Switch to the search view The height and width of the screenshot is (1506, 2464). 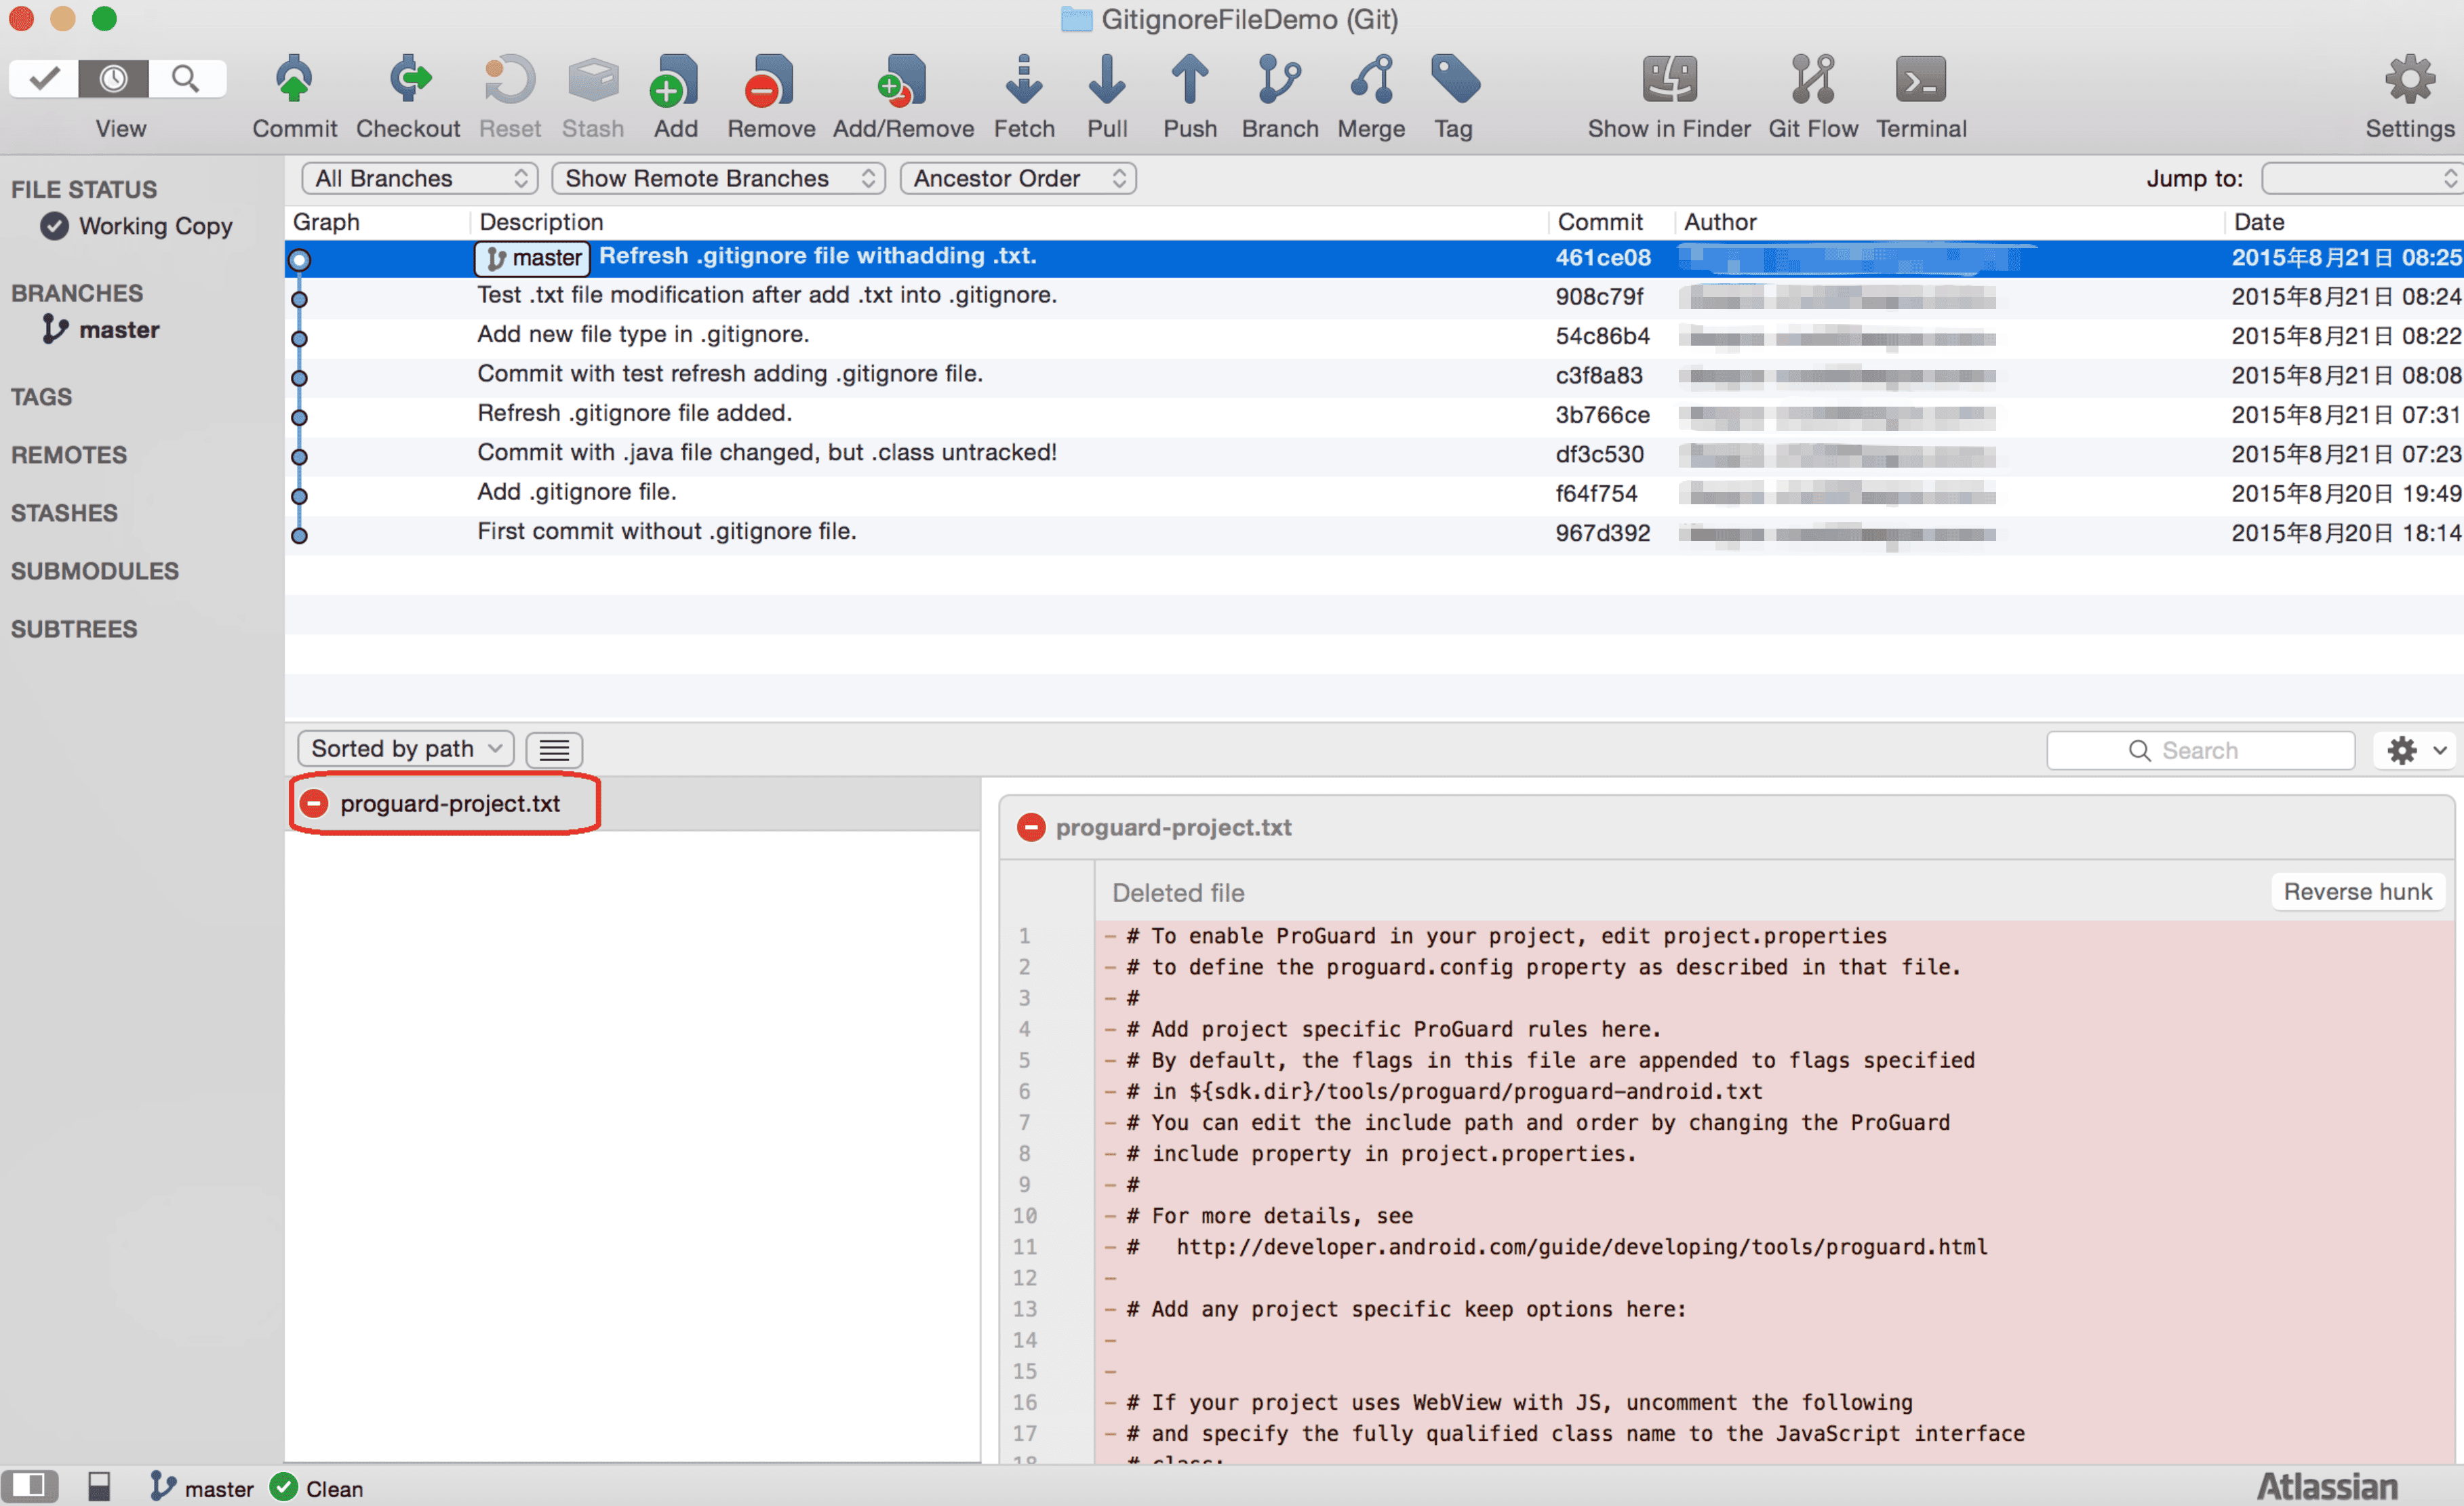186,78
